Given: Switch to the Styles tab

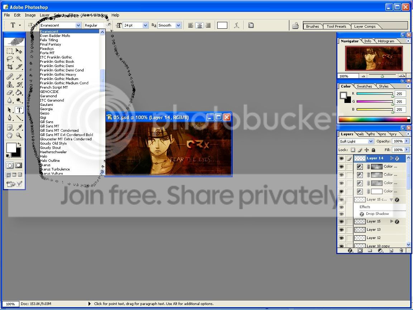Looking at the screenshot, I should pos(384,86).
